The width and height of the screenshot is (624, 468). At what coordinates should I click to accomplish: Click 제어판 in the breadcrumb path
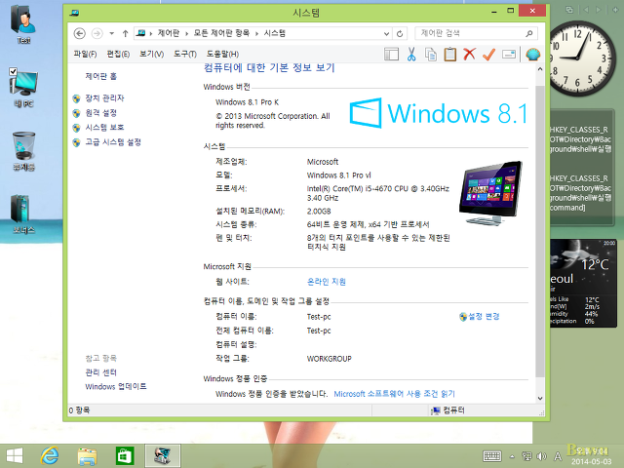click(x=169, y=33)
